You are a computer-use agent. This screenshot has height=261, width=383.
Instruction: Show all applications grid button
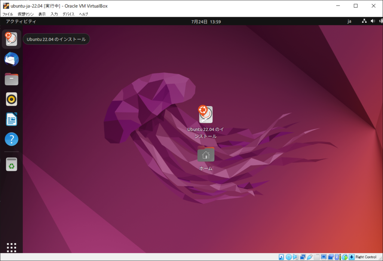[11, 247]
